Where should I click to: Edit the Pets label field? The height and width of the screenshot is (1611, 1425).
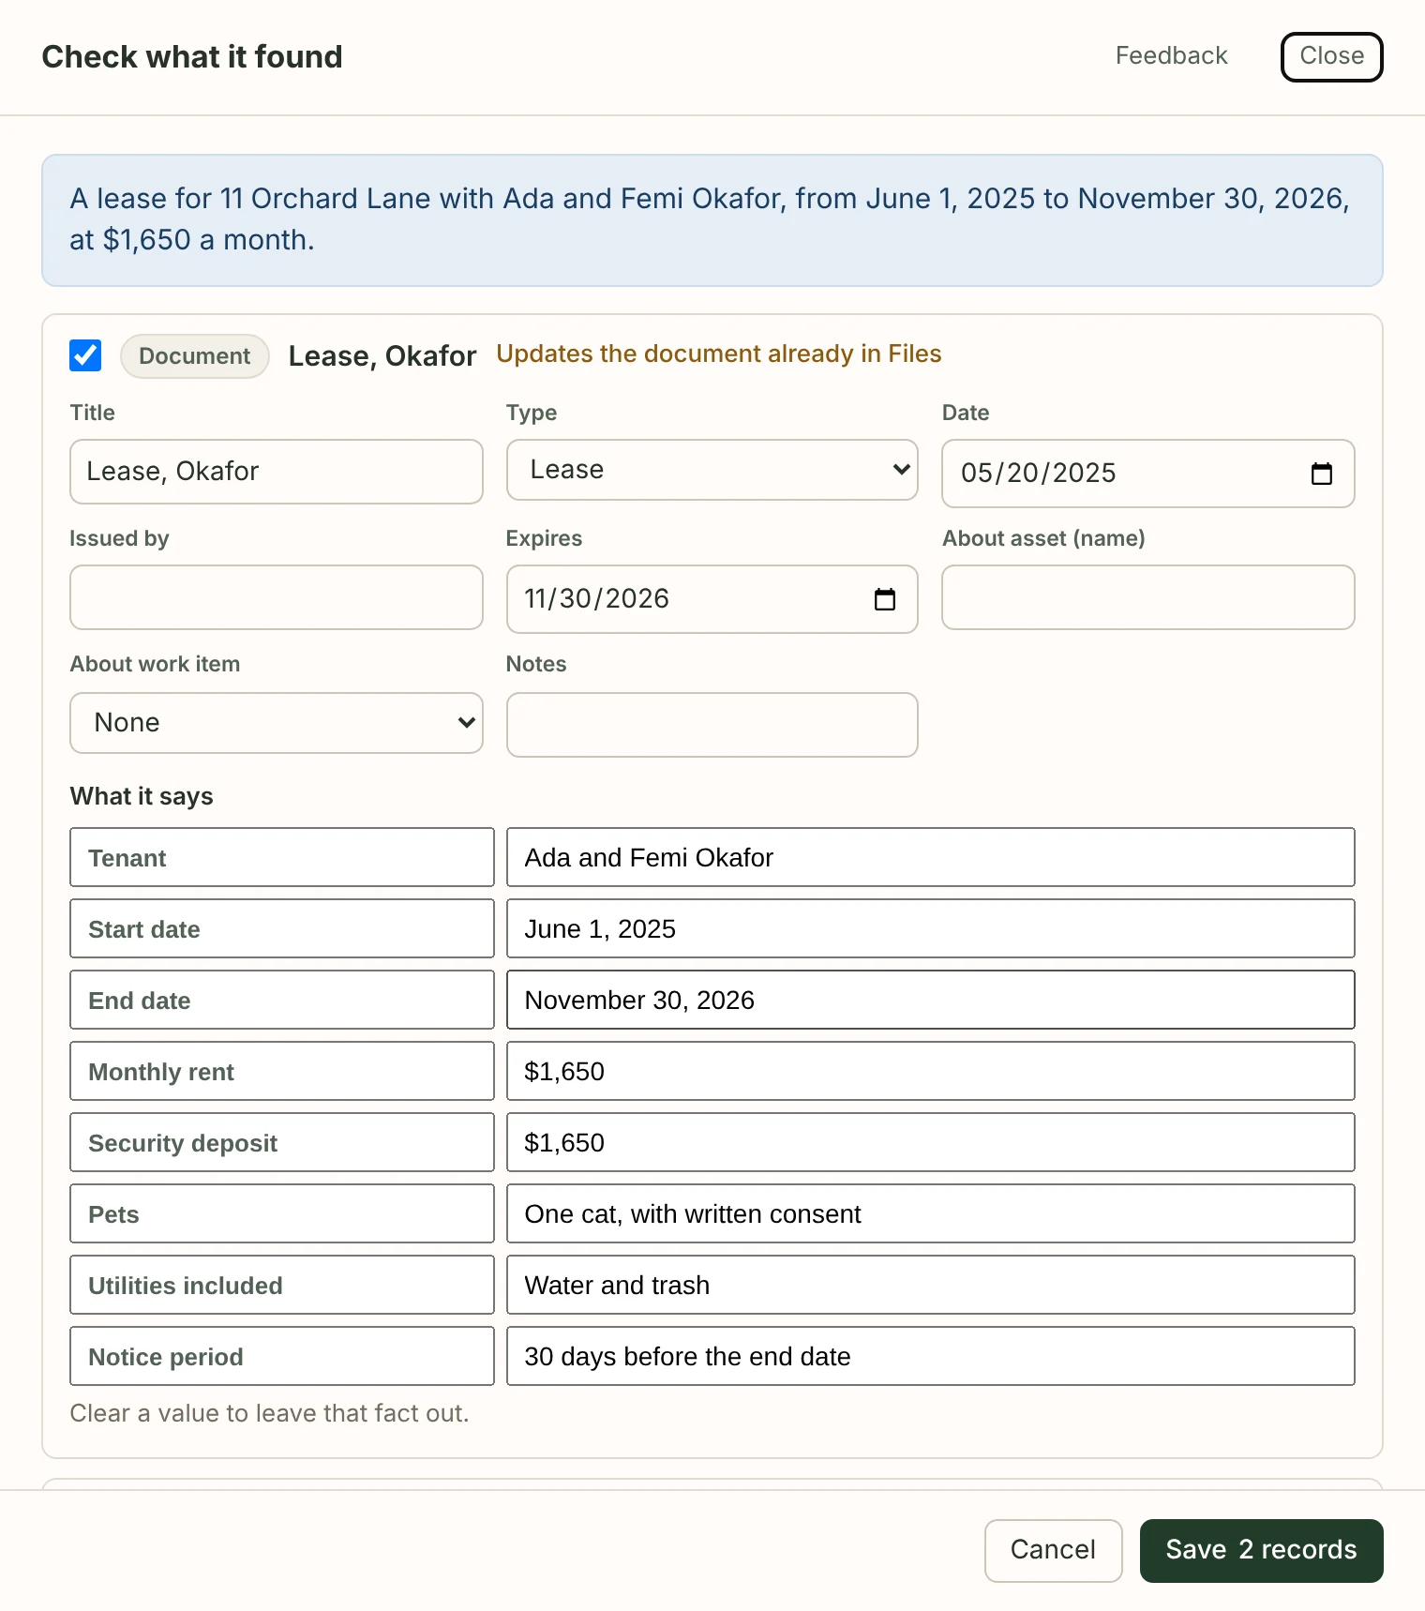(x=282, y=1213)
